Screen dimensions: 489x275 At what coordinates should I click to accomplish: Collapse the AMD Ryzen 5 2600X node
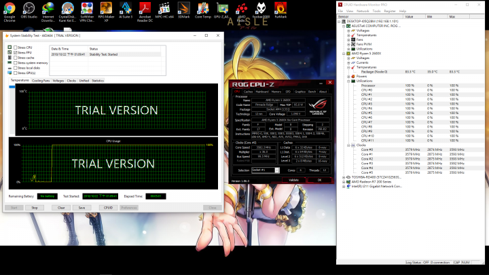(344, 54)
